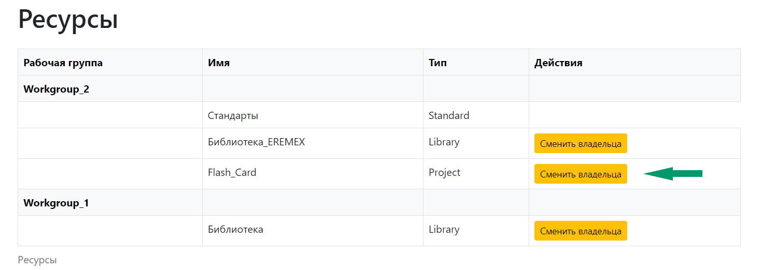This screenshot has width=762, height=270.
Task: Click Сменить владельца for Библиотека_EREMEX
Action: [x=581, y=144]
